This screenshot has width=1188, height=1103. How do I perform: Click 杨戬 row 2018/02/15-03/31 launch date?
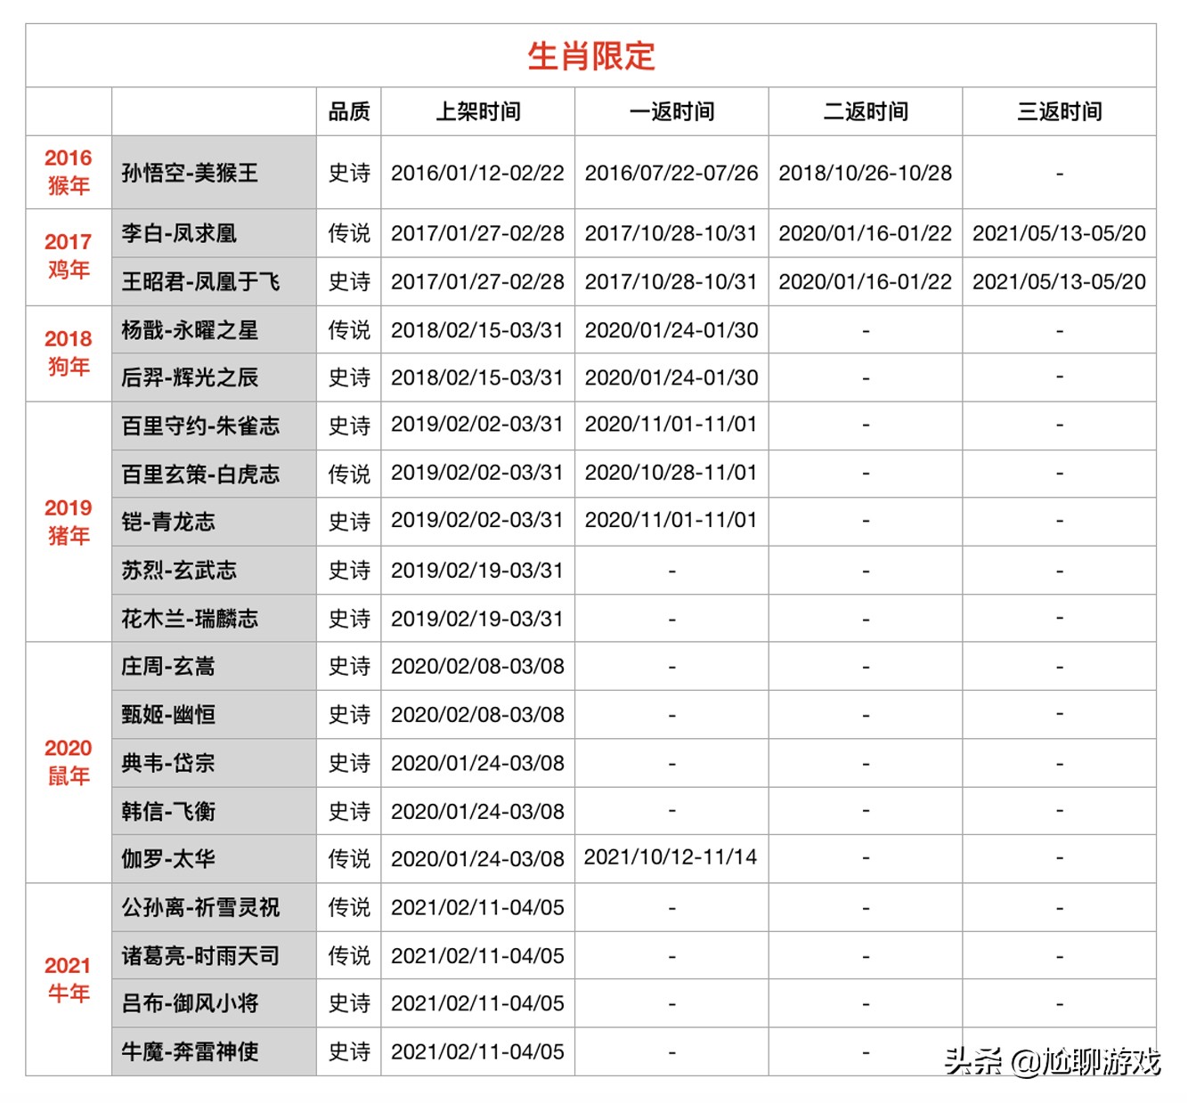coord(478,330)
